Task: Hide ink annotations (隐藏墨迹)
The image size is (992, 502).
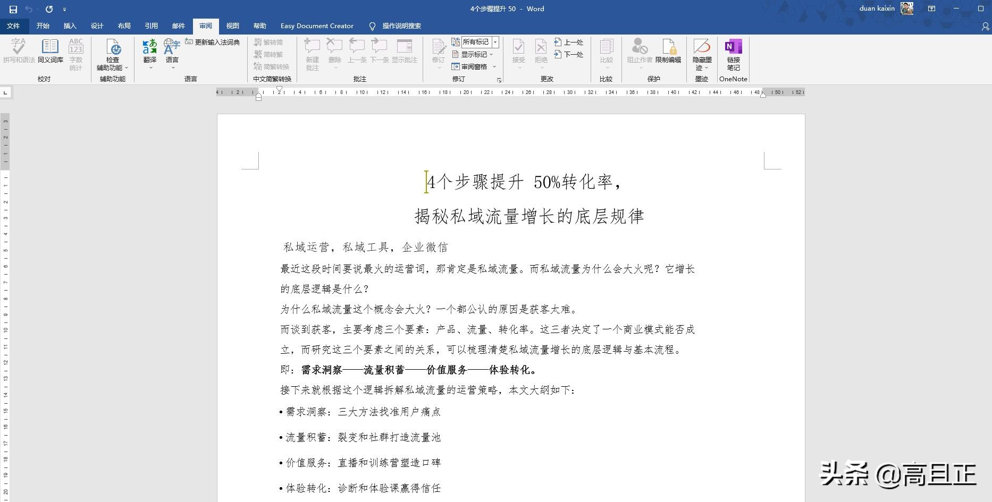Action: [x=701, y=53]
